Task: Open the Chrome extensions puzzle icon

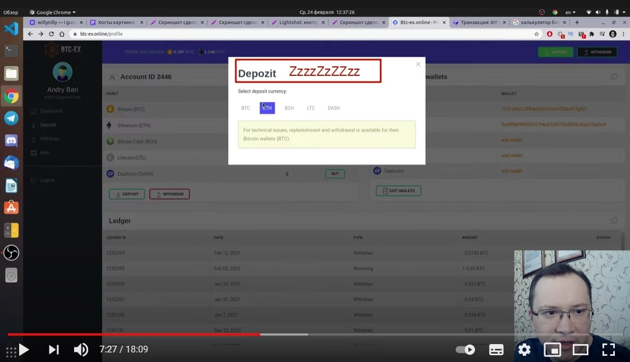Action: point(591,34)
